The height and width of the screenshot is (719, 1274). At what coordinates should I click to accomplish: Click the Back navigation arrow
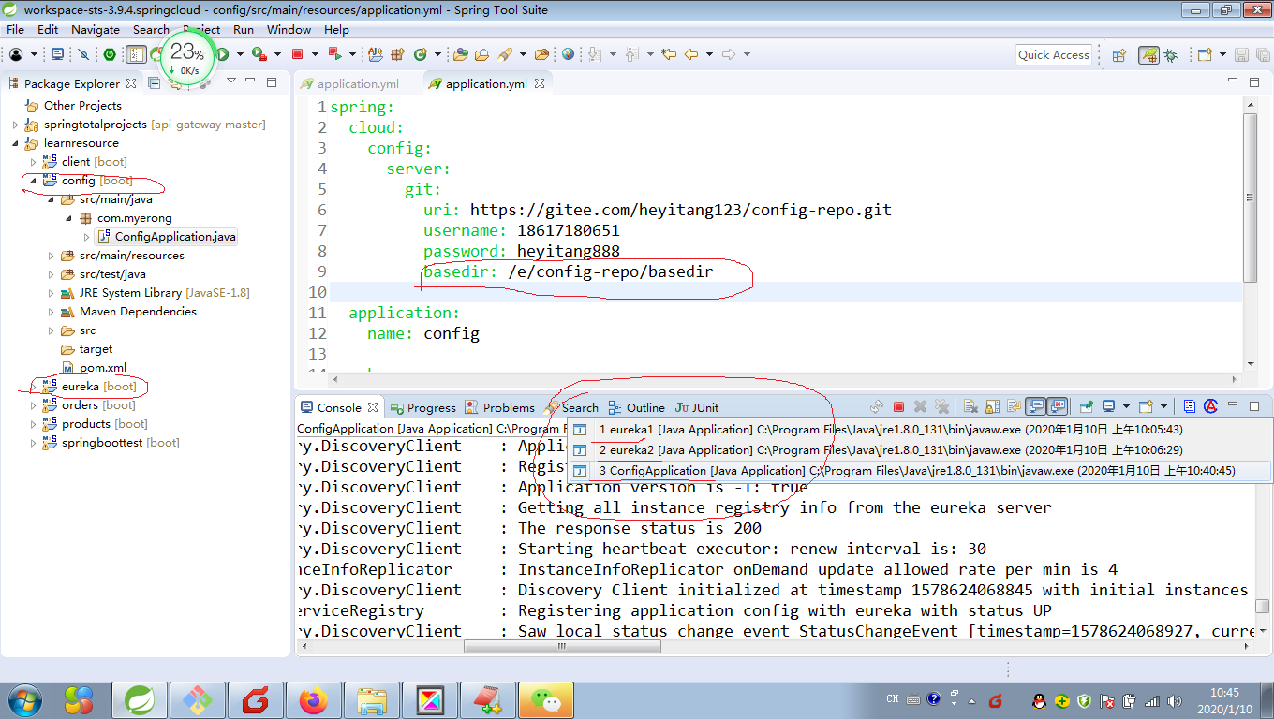[x=692, y=54]
